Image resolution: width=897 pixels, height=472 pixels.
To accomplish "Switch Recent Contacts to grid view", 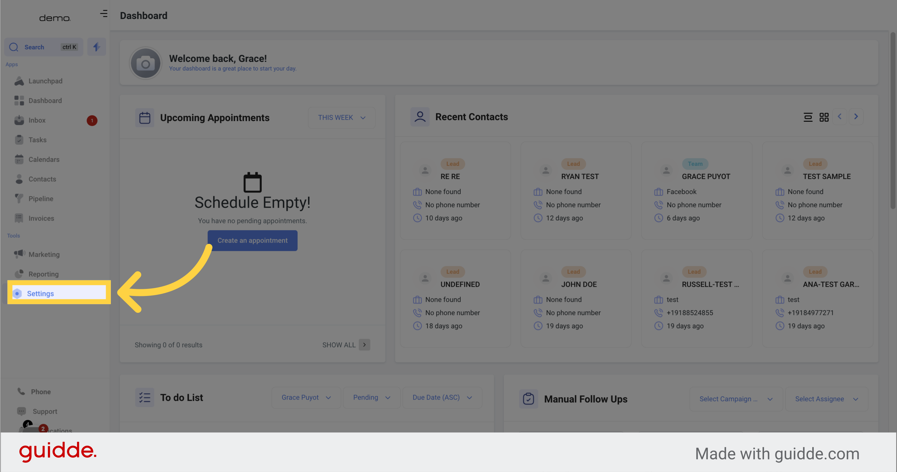I will pos(824,117).
